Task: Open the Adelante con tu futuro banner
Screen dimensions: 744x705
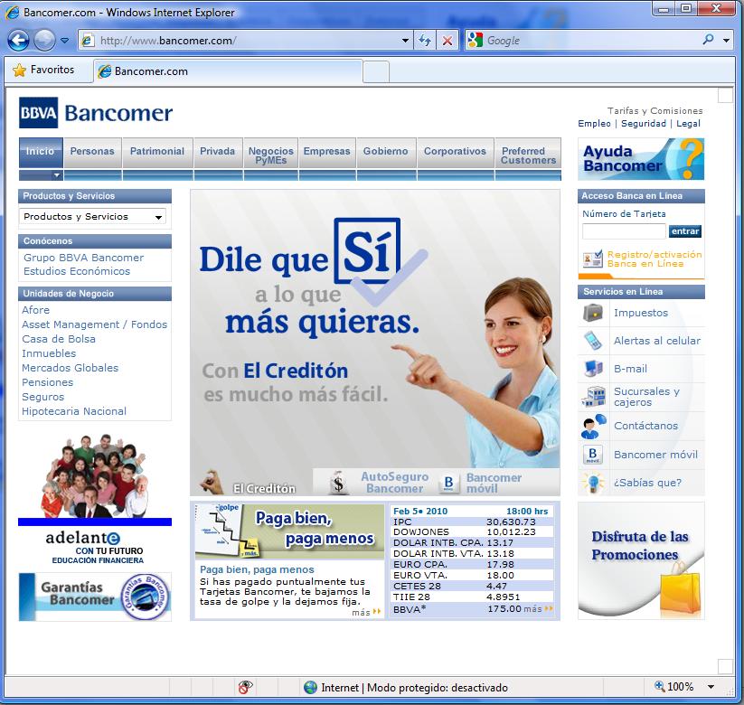Action: coord(95,499)
